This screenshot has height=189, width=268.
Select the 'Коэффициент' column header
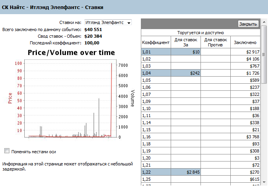point(156,42)
